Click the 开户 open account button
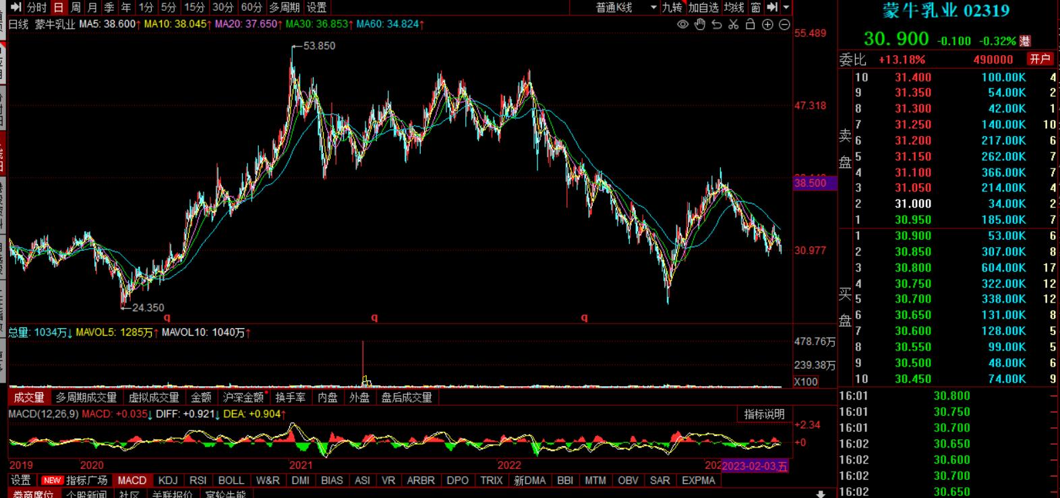Screen dimensions: 1060x498 (x=1040, y=59)
